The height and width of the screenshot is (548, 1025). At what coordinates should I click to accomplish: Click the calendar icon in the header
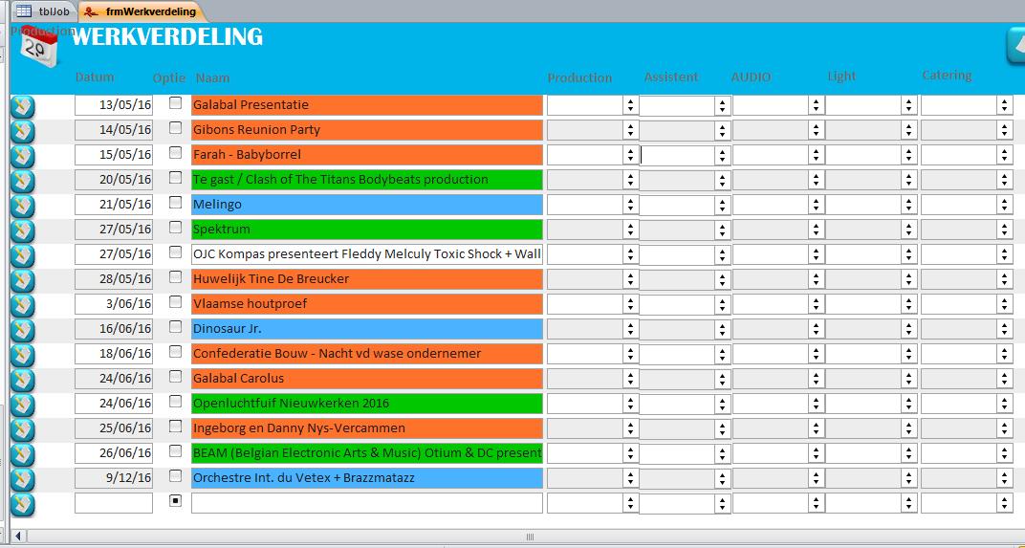[x=38, y=47]
